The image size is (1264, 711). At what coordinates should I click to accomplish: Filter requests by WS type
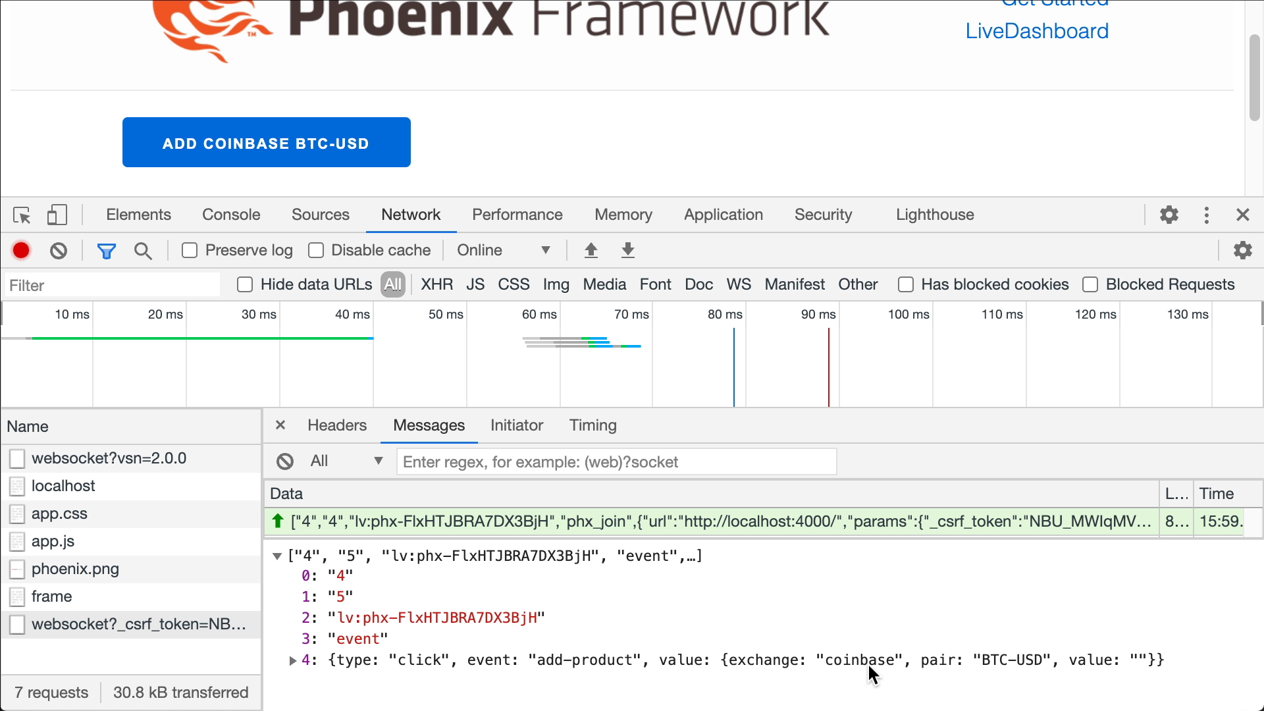739,284
